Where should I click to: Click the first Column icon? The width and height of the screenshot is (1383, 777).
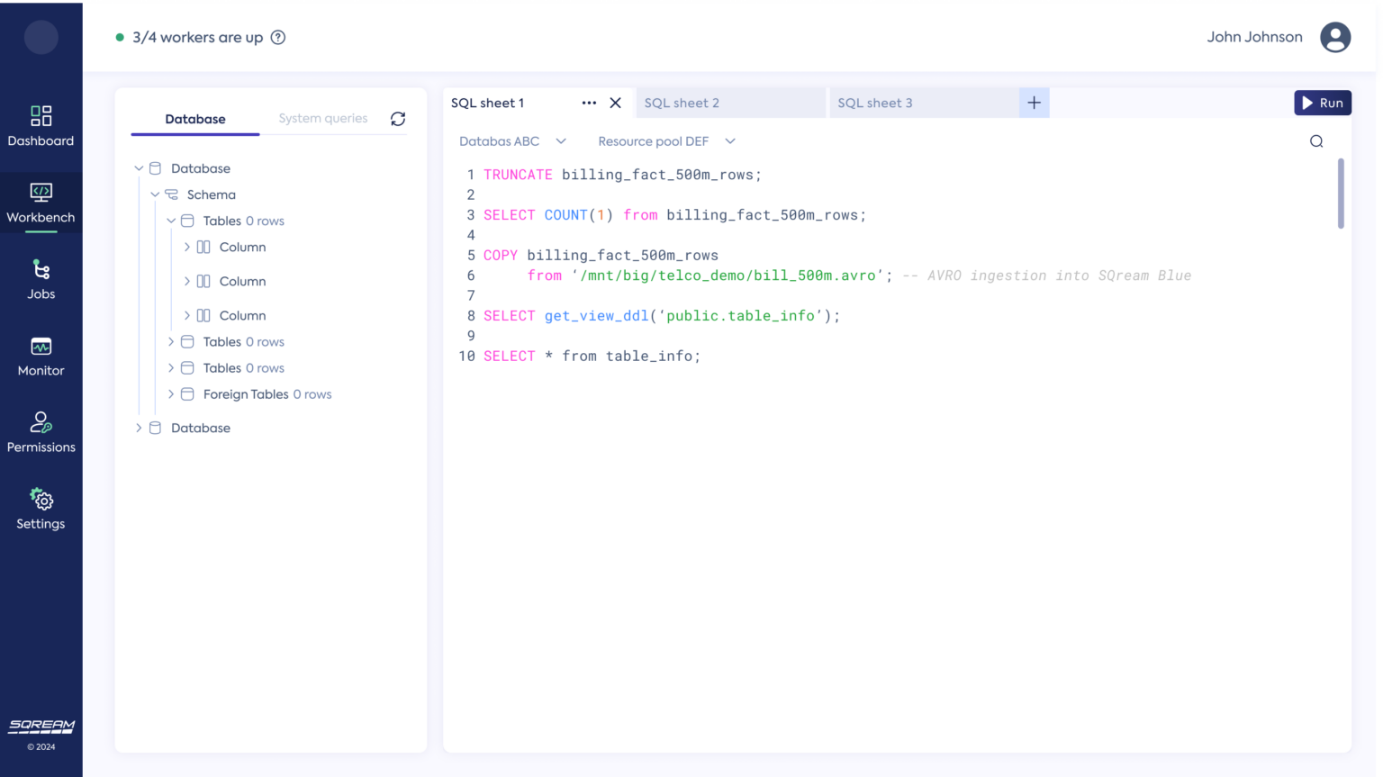pyautogui.click(x=203, y=247)
